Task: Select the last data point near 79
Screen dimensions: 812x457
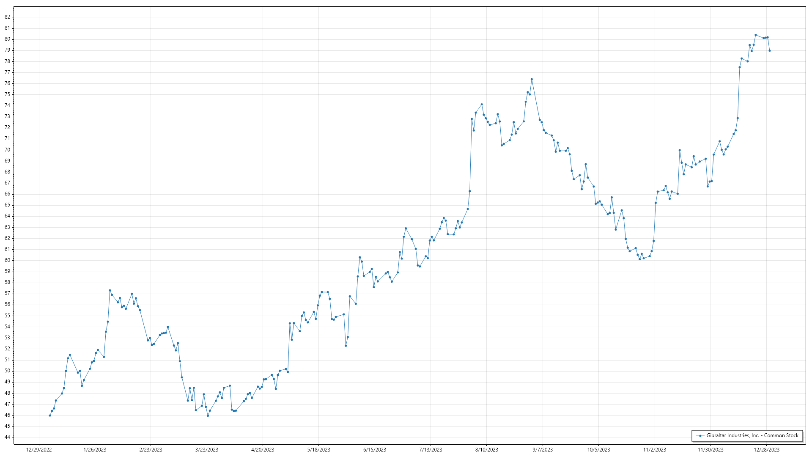Action: click(769, 51)
